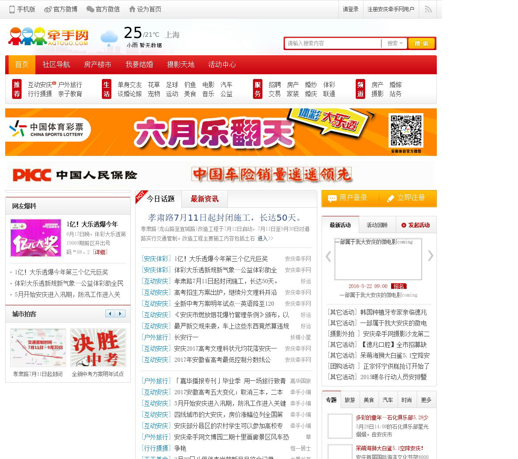
Task: Open the 决胜中考 thumbnail
Action: 98,348
